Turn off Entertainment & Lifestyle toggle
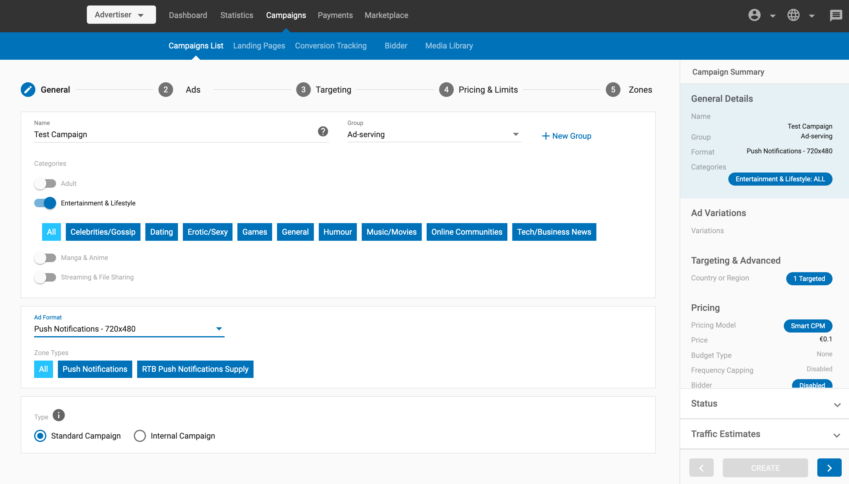The width and height of the screenshot is (849, 484). coord(45,203)
